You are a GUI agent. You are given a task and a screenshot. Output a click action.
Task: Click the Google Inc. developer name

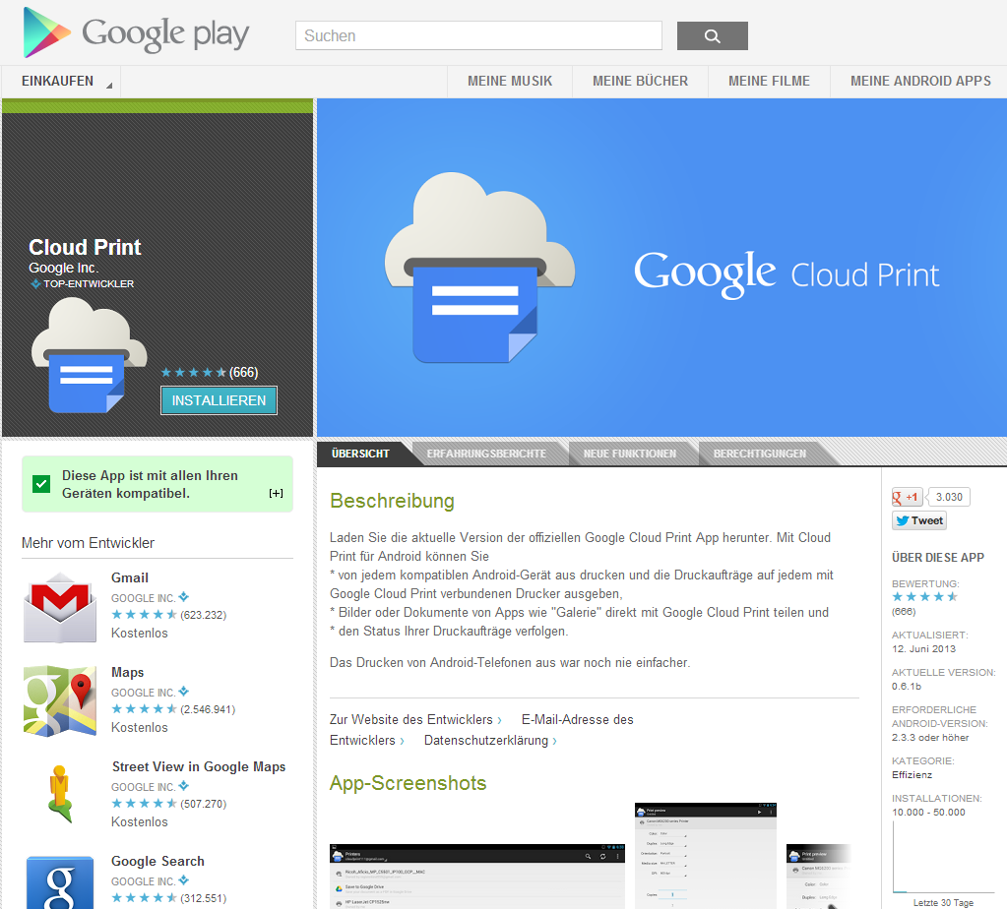pos(64,268)
